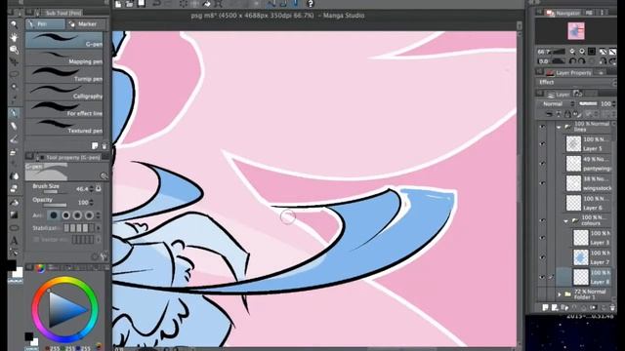Image resolution: width=625 pixels, height=351 pixels.
Task: Select the Mapping pen sub tool
Action: (x=64, y=58)
